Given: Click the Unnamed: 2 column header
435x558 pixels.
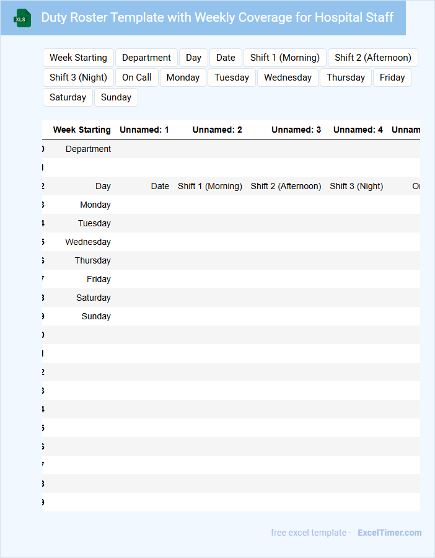Looking at the screenshot, I should tap(217, 130).
